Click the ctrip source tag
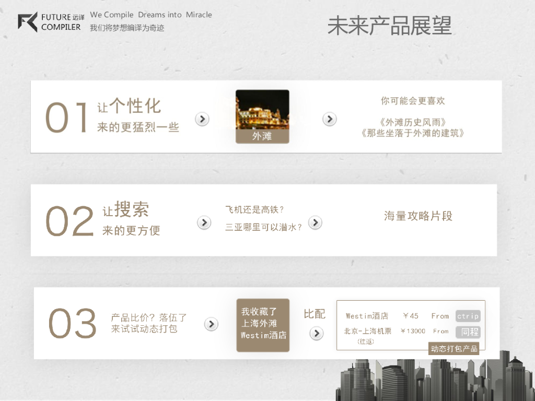This screenshot has height=401, width=535. 468,316
